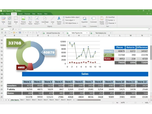Select the object pointer arrow tool
Viewport: 152px width, 114px height.
pos(36,33)
